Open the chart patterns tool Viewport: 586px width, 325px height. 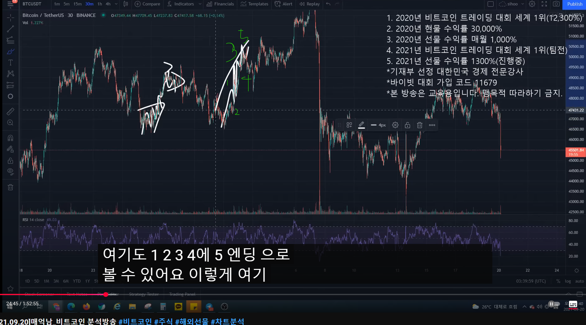[x=11, y=74]
